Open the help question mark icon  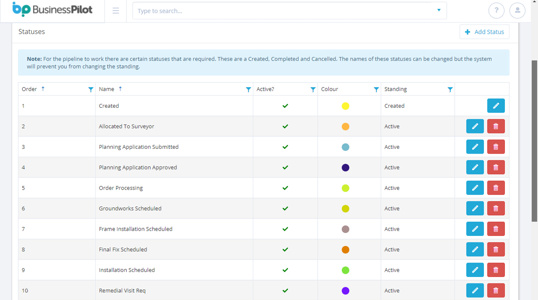pyautogui.click(x=496, y=11)
